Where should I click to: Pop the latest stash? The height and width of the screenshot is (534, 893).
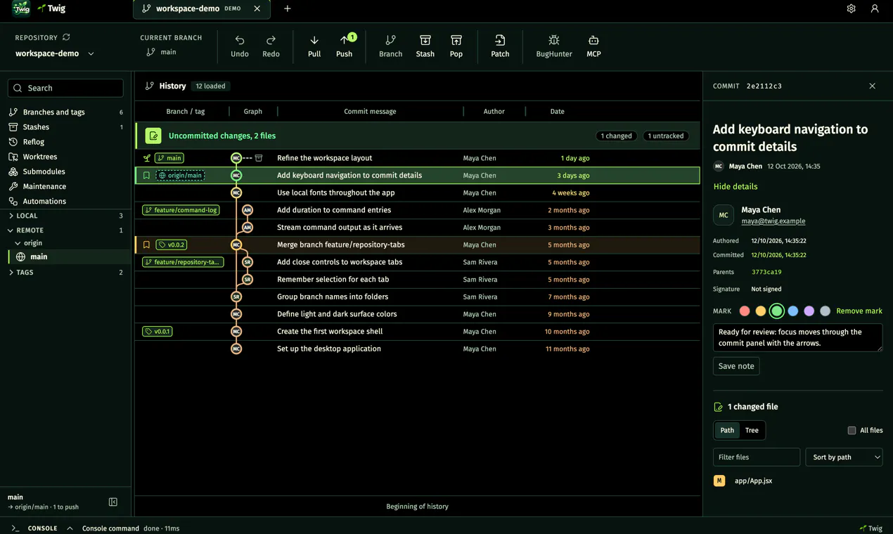[x=456, y=46]
